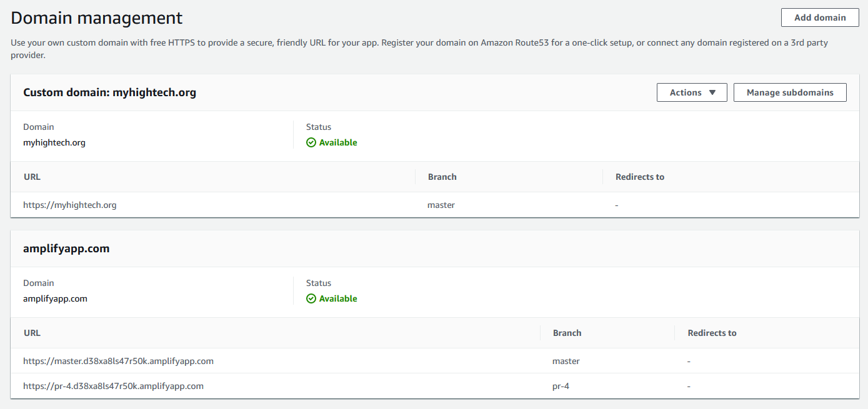The image size is (868, 409).
Task: Click the Domain label in the myhightech.org section
Action: coord(39,127)
